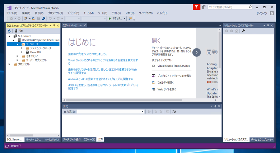The width and height of the screenshot is (280, 153).
Task: Click the feedback icon beside quick launch
Action: [x=204, y=7]
